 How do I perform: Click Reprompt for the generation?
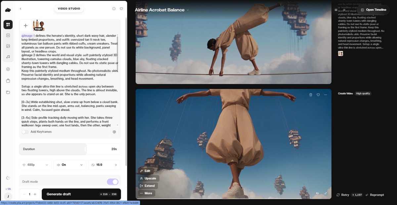[375, 195]
